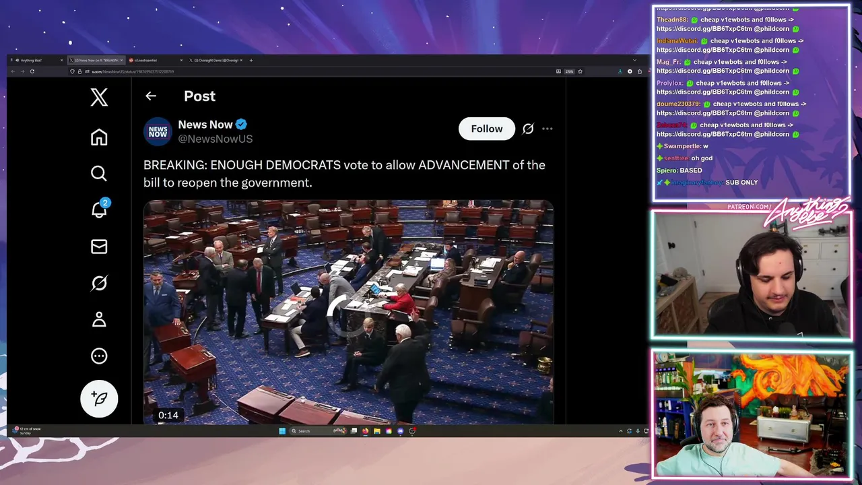
Task: Open OBS icon on the taskbar
Action: [x=412, y=431]
